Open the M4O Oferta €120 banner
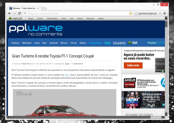The width and height of the screenshot is (174, 123). point(143,100)
